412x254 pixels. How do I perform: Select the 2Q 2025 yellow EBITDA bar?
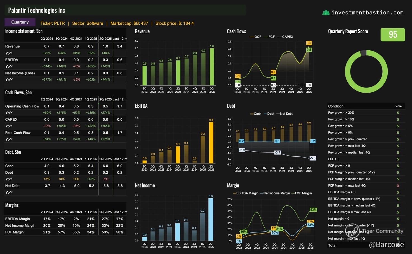[x=211, y=143]
